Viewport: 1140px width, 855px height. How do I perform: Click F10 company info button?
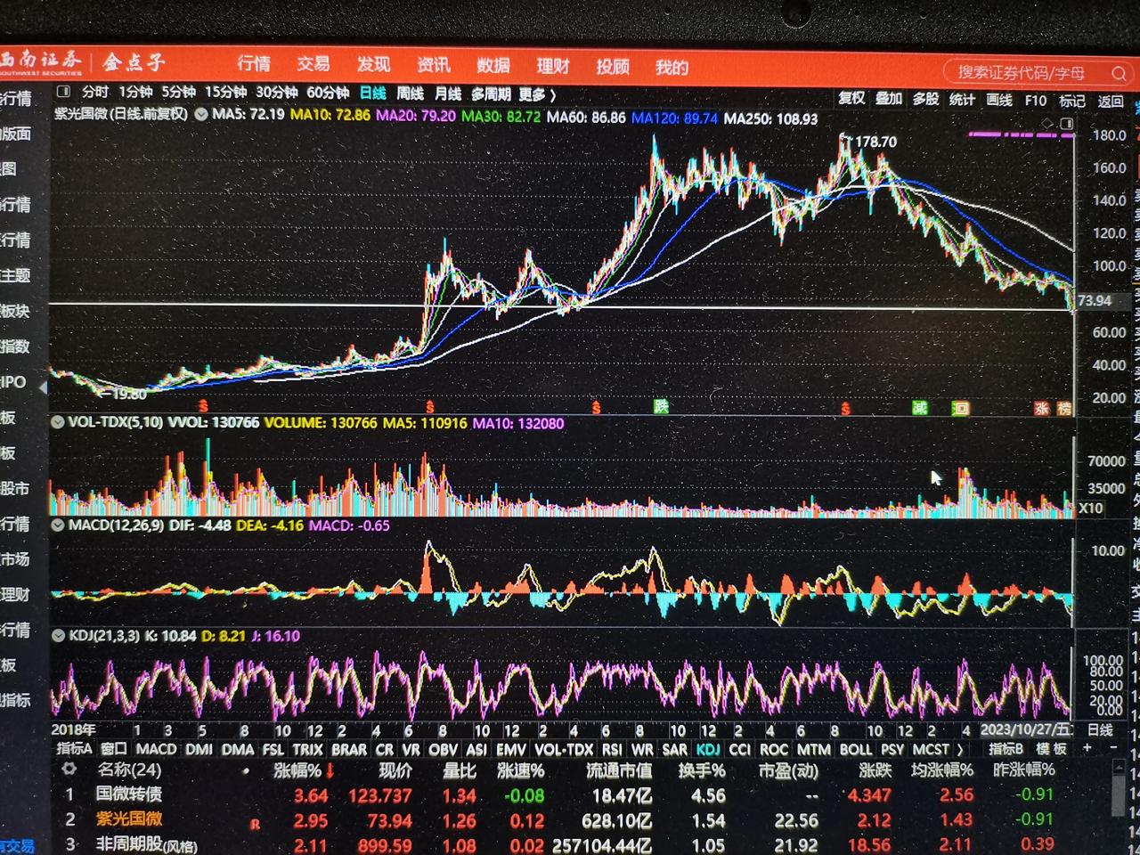pos(1036,101)
